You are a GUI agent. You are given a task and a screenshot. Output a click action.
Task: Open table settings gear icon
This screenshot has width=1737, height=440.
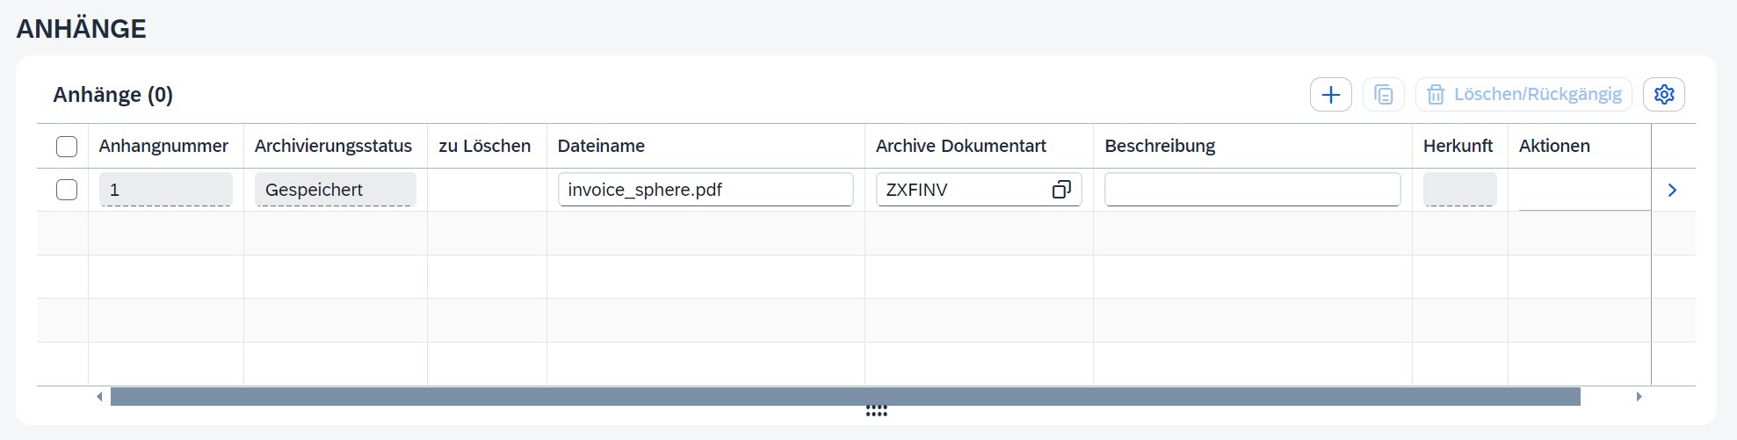point(1664,95)
